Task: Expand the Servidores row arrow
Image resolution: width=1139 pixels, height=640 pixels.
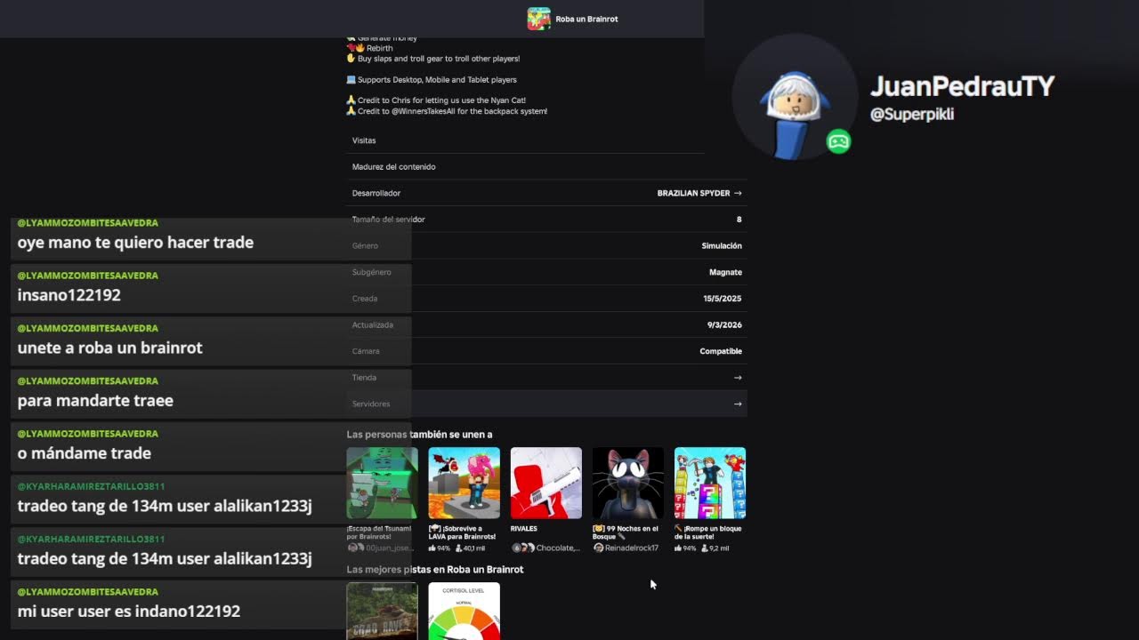Action: (x=738, y=404)
